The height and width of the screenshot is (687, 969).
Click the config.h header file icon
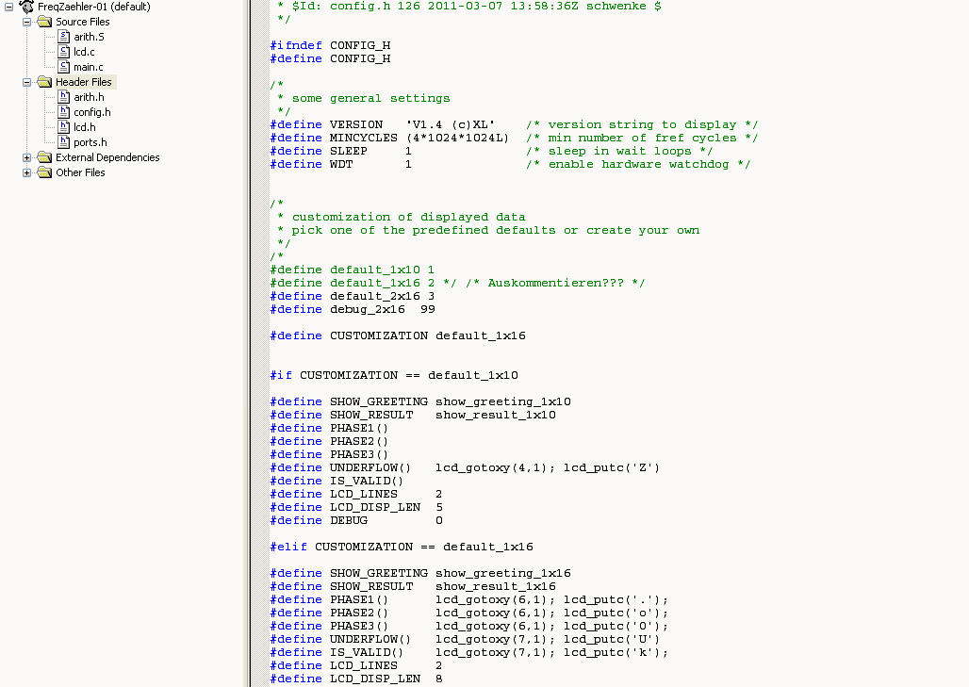point(64,112)
